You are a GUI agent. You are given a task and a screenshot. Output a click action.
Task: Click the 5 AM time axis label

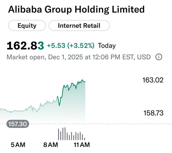18,145
